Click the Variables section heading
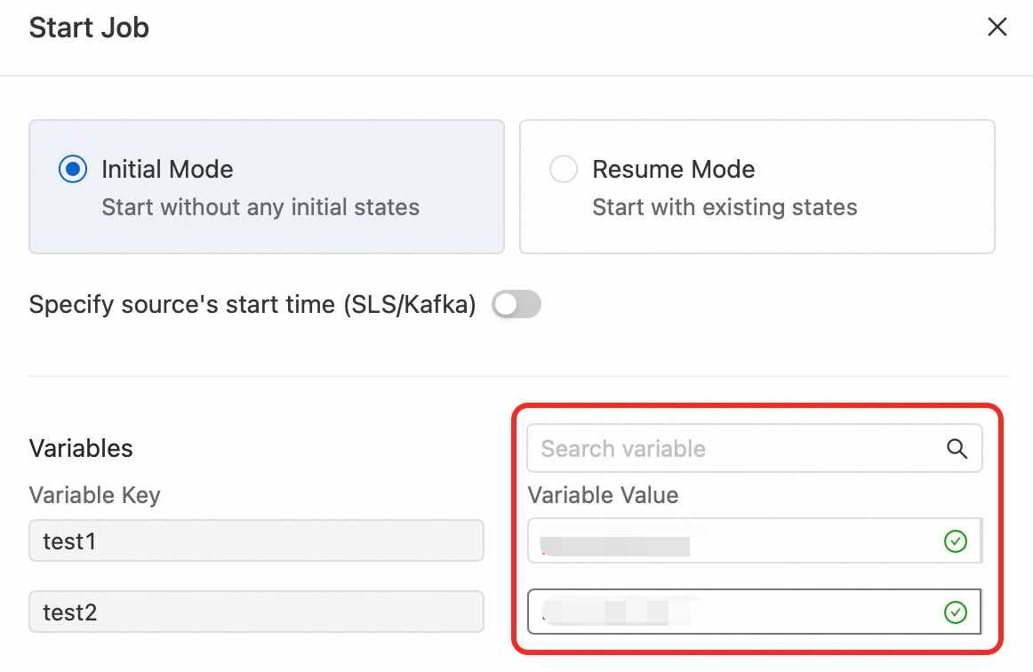The height and width of the screenshot is (672, 1033). click(81, 449)
